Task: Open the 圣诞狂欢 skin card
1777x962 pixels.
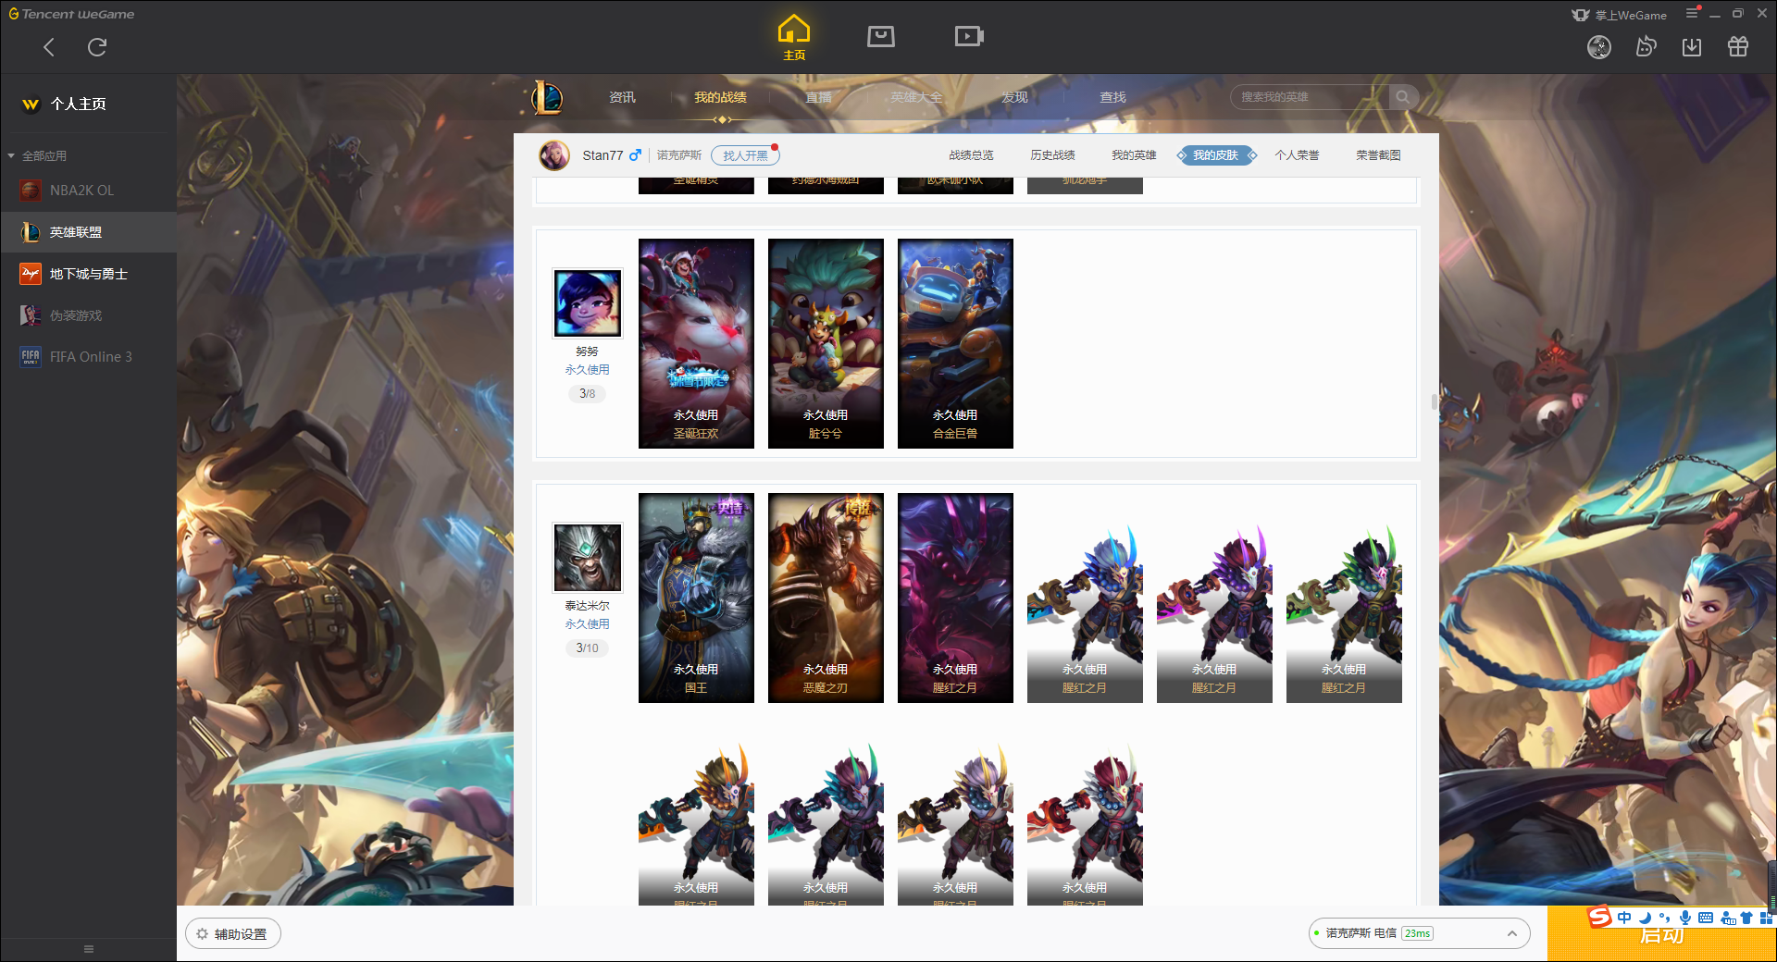Action: [696, 343]
